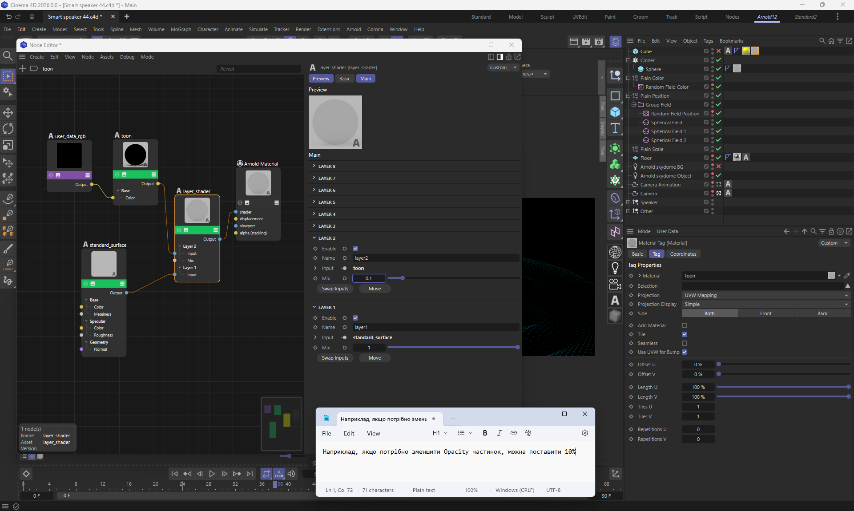Open the MoGraph menu
The width and height of the screenshot is (854, 511).
pyautogui.click(x=181, y=29)
